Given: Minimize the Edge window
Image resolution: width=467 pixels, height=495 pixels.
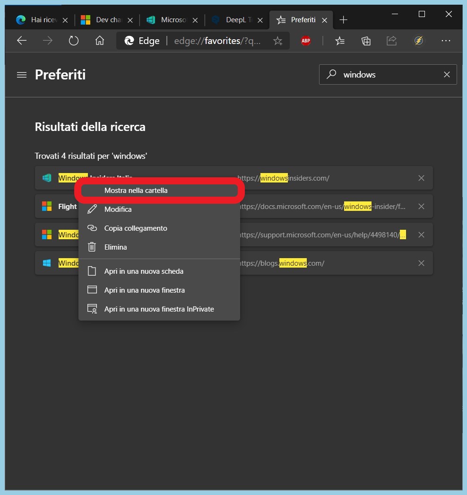Looking at the screenshot, I should 395,14.
